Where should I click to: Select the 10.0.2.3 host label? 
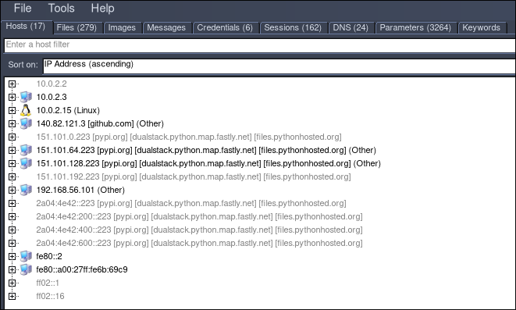pos(52,97)
